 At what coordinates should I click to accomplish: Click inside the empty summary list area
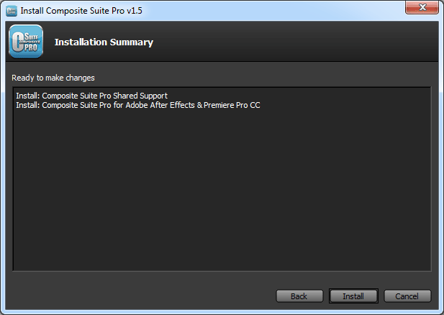tap(222, 190)
